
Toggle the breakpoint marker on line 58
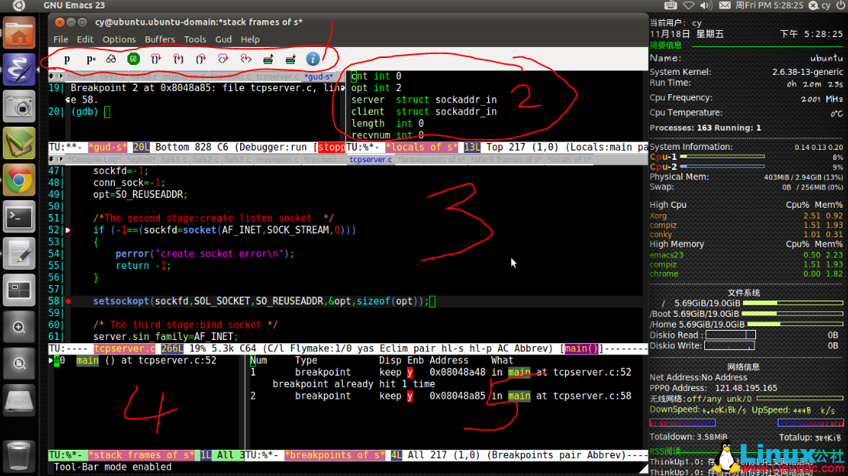point(69,301)
